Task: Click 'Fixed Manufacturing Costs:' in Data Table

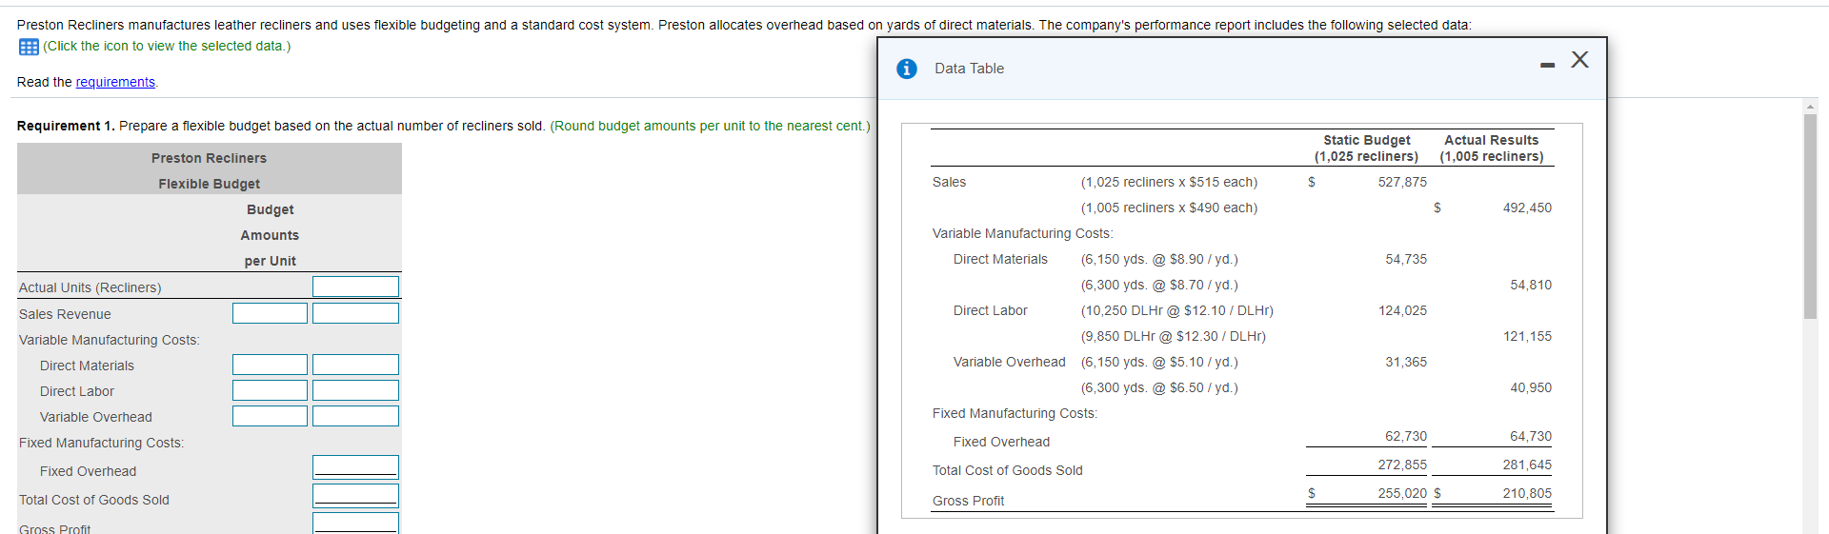Action: [x=1015, y=413]
